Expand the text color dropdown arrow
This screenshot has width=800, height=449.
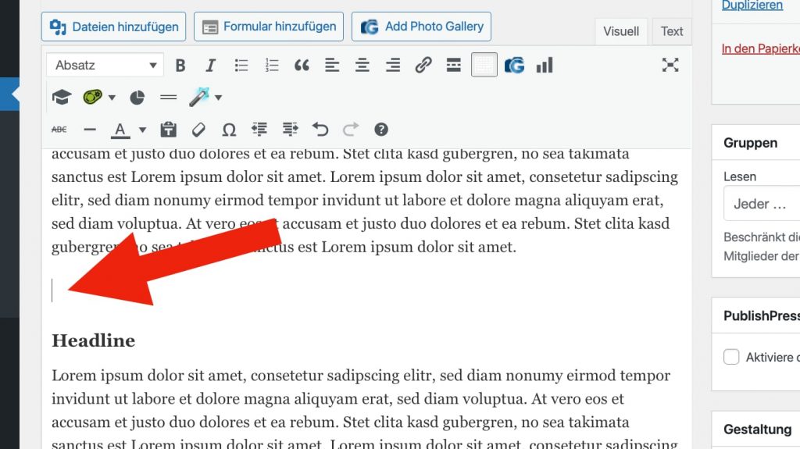point(142,130)
